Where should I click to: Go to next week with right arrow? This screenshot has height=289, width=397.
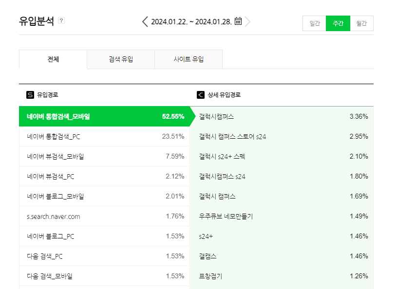click(x=248, y=22)
